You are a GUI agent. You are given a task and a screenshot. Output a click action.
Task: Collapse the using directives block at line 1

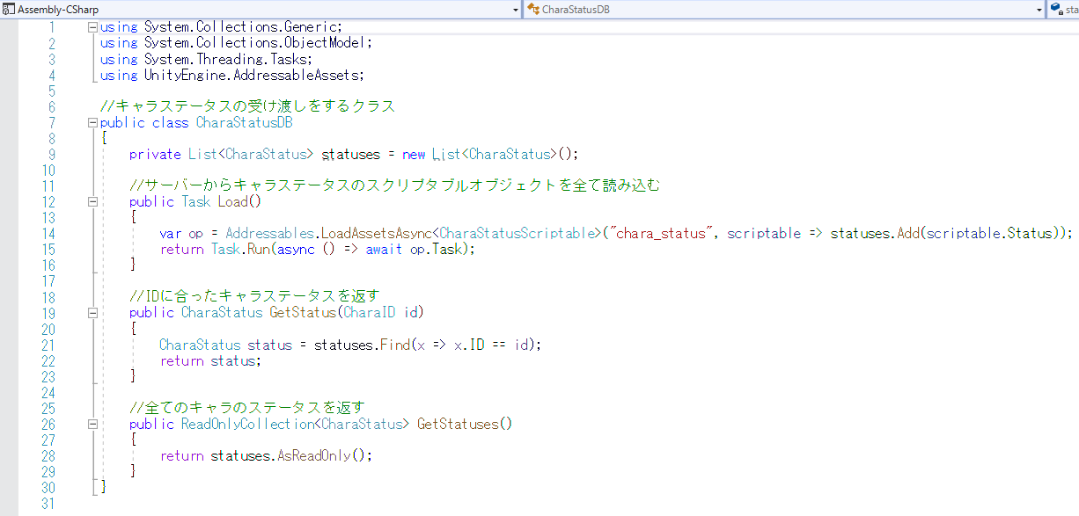(x=92, y=27)
